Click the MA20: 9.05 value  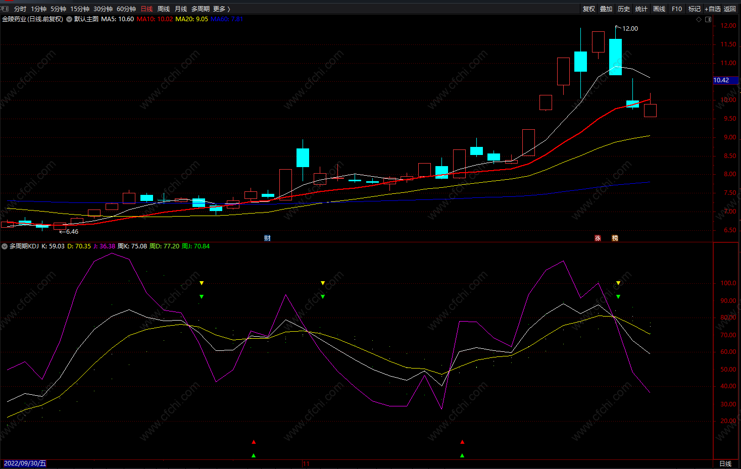coord(192,19)
